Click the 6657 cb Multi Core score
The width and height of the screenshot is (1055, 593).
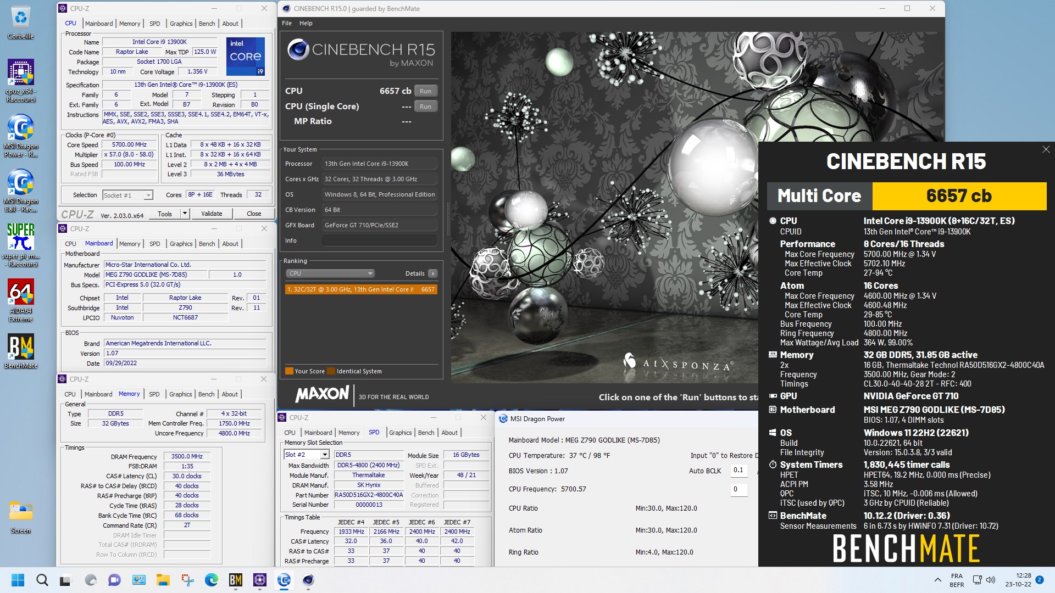959,195
